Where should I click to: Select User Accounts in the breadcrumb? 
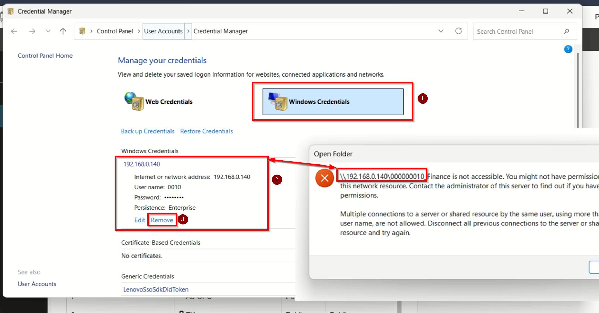click(x=163, y=31)
